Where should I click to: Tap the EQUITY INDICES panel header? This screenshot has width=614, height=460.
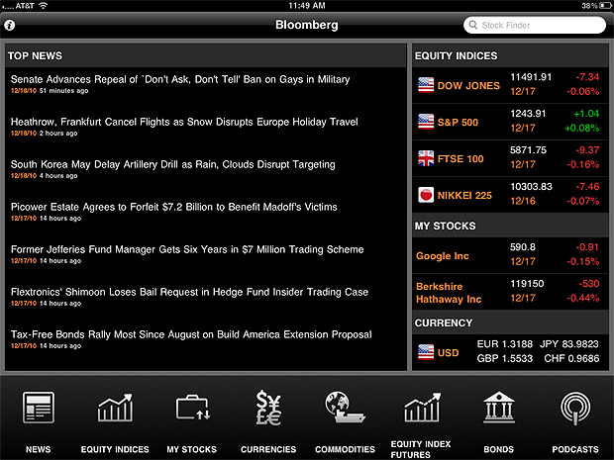[457, 56]
